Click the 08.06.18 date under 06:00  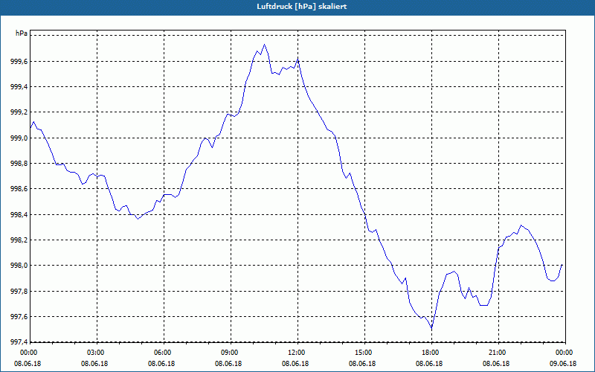tap(161, 364)
